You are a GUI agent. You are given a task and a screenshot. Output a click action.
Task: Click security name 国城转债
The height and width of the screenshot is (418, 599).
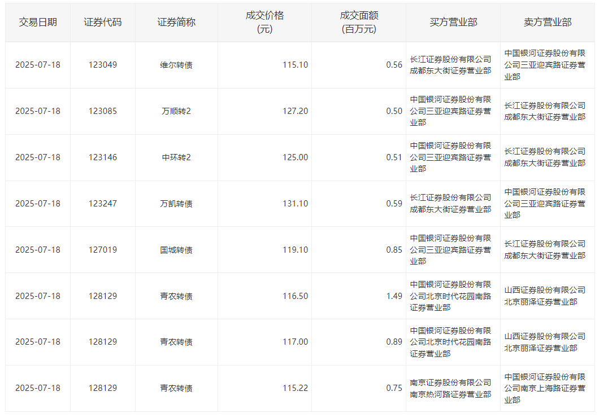[x=176, y=250]
